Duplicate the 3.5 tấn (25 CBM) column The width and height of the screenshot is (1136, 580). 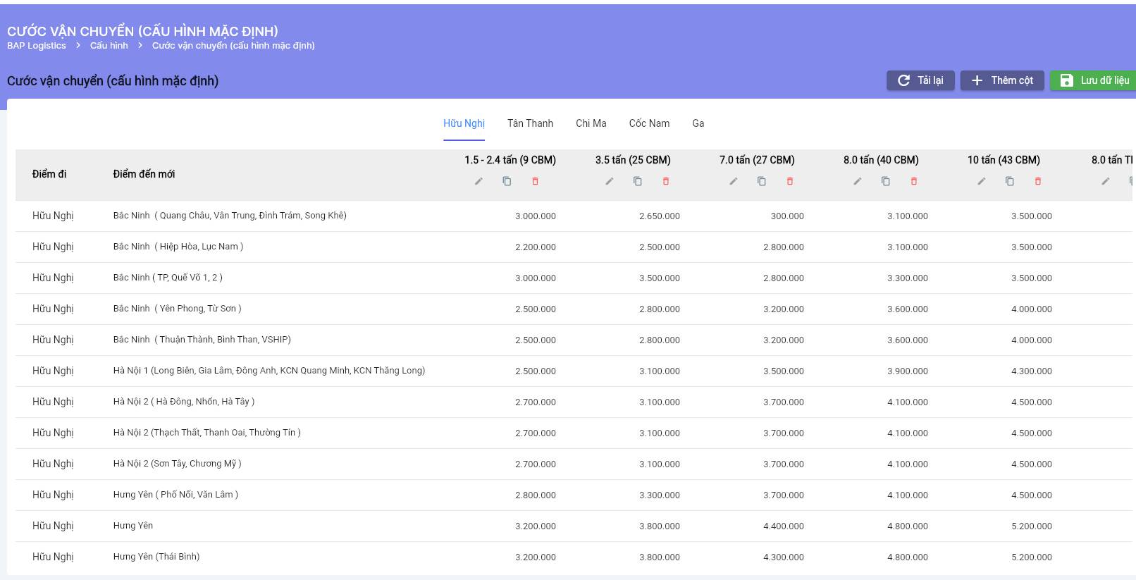[x=638, y=181]
